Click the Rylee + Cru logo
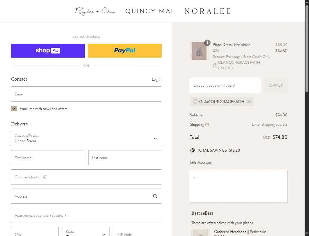Image resolution: width=309 pixels, height=236 pixels. (x=95, y=11)
